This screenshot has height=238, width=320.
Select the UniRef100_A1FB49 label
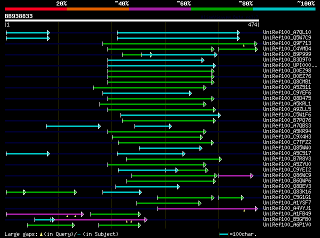pyautogui.click(x=287, y=214)
